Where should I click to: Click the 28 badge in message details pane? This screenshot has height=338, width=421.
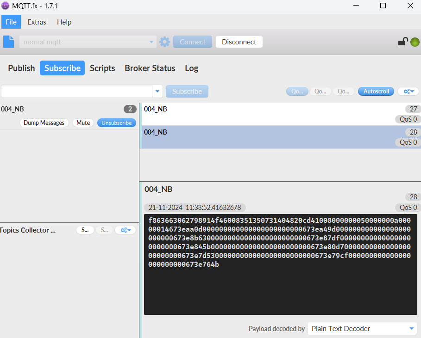pos(413,197)
